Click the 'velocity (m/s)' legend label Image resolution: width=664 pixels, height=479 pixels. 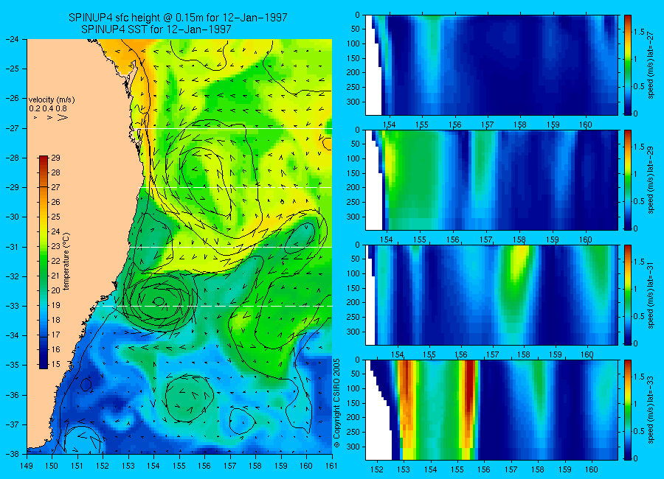pos(52,100)
